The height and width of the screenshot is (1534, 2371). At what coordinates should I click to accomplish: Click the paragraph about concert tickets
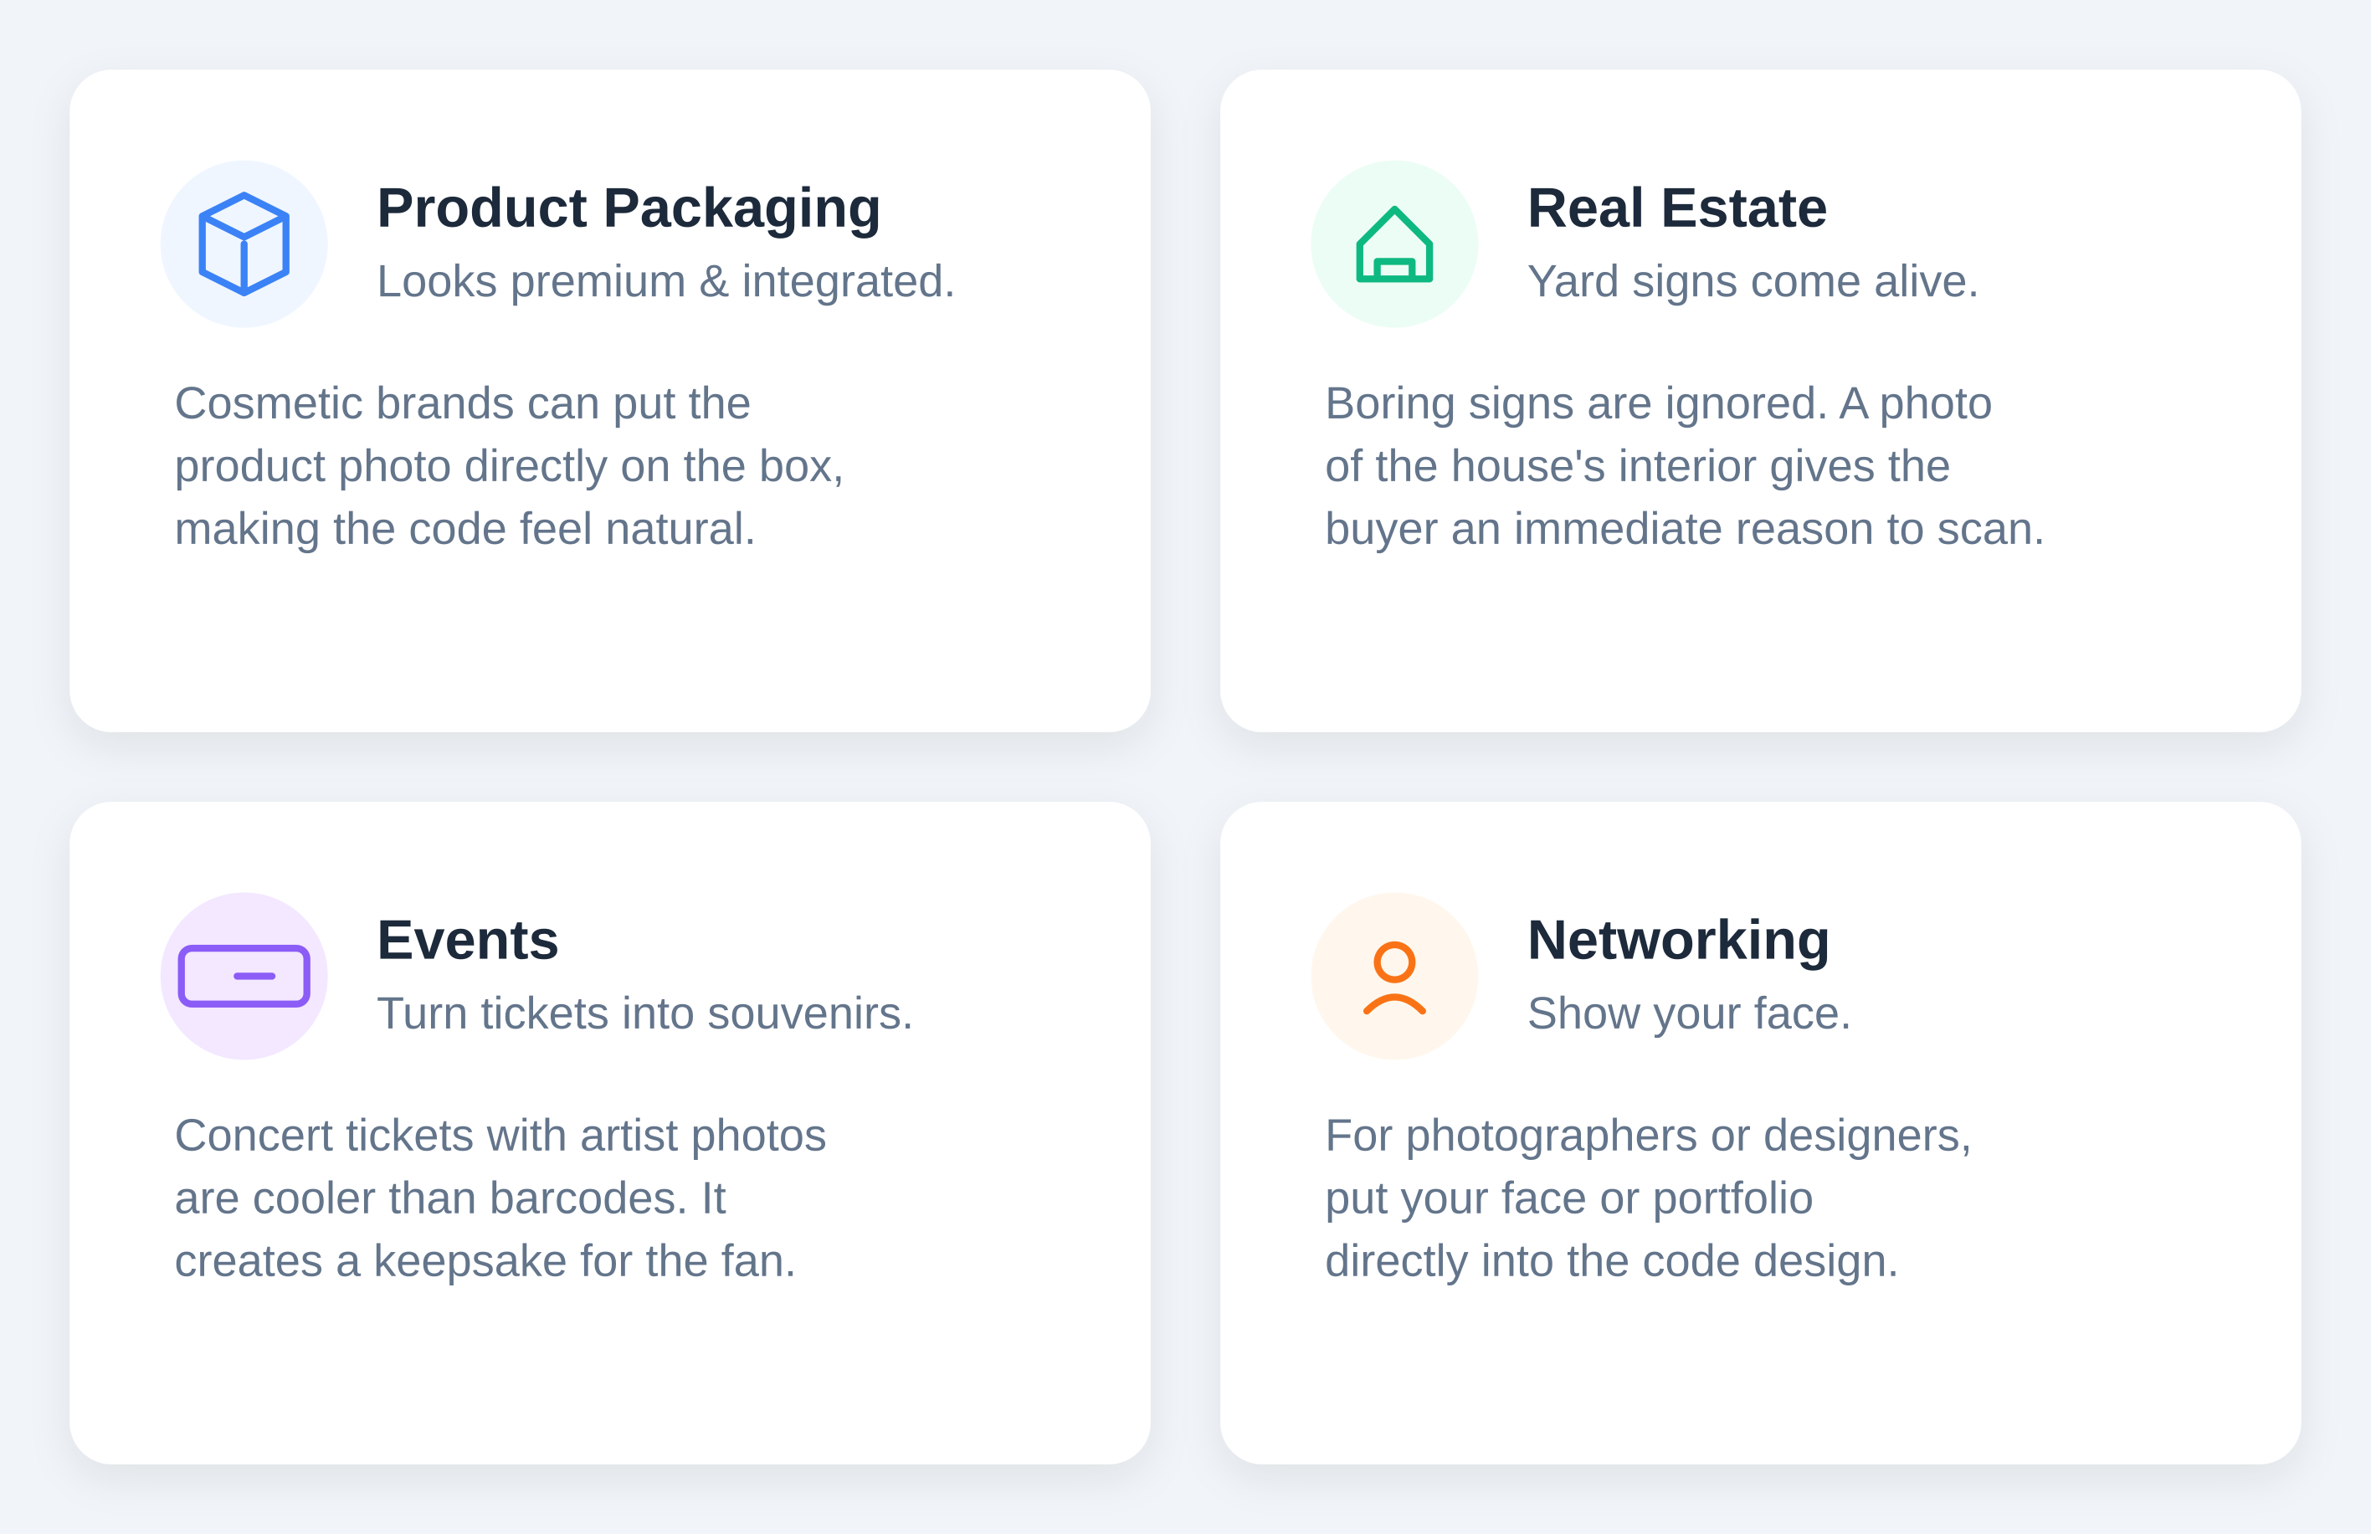coord(500,1198)
